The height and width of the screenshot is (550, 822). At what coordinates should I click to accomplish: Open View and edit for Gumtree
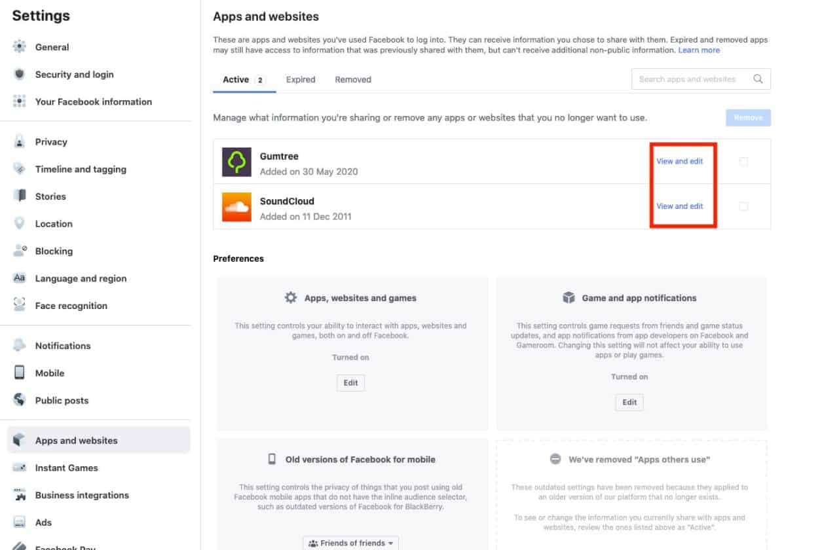(x=679, y=161)
